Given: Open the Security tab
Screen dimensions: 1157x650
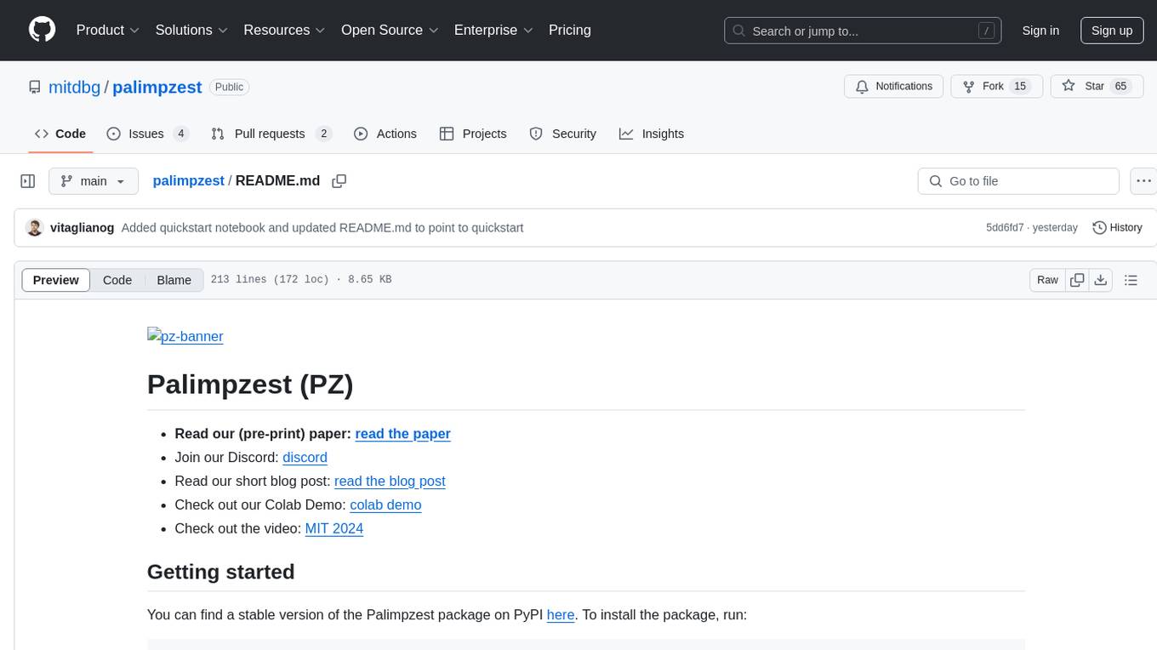Looking at the screenshot, I should click(563, 134).
